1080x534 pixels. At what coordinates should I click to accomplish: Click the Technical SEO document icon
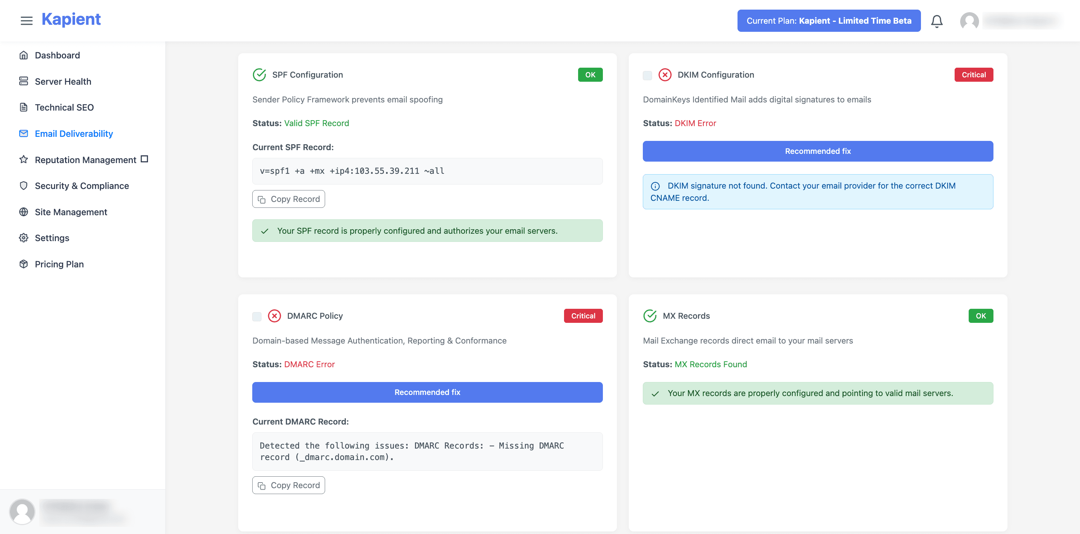point(23,107)
